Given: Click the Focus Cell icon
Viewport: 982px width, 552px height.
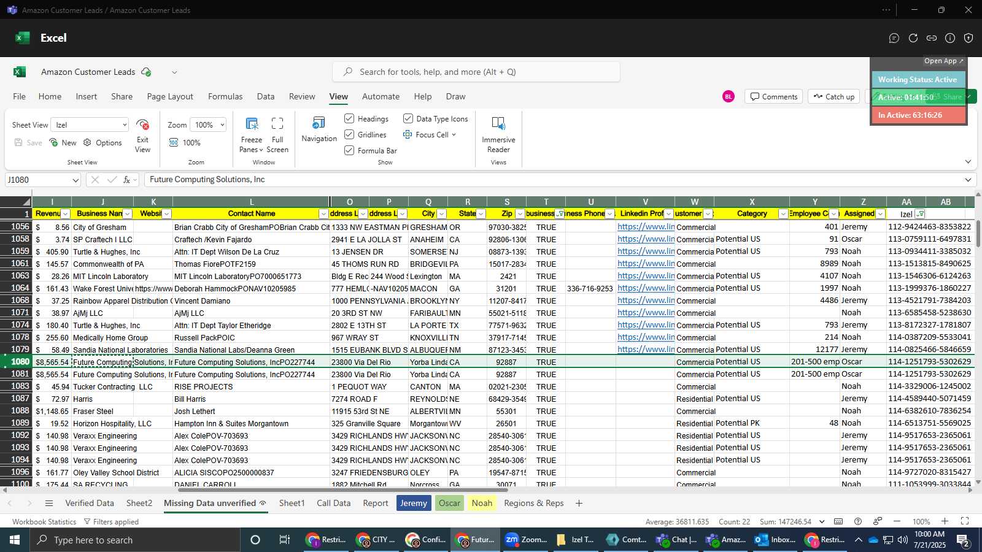Looking at the screenshot, I should point(408,134).
